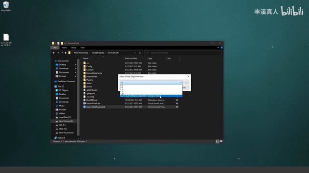Screen dimensions: 309x173
Task: Switch to details view using the status bar icon
Action: point(217,141)
